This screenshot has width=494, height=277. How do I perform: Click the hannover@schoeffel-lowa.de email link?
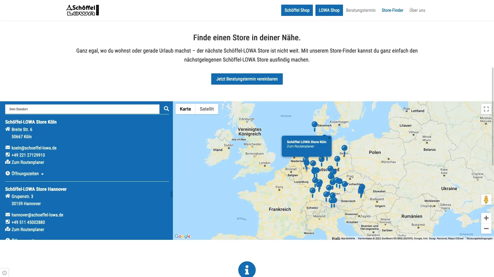(x=37, y=215)
